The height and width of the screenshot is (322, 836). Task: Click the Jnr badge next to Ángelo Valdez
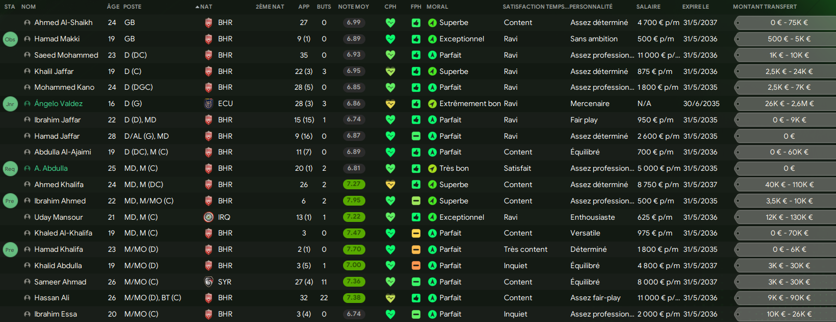point(10,104)
